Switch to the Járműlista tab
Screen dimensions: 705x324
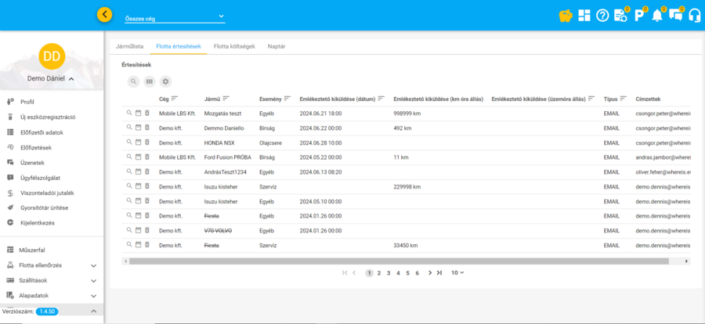pyautogui.click(x=129, y=46)
